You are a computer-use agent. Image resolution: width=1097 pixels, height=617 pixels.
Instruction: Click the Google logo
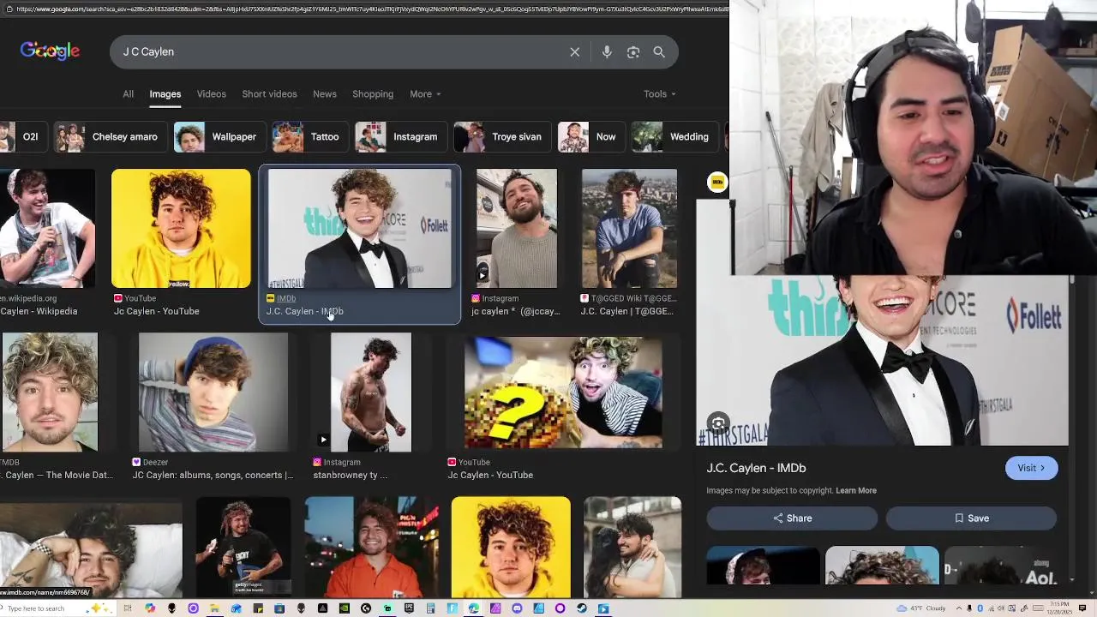coord(50,51)
